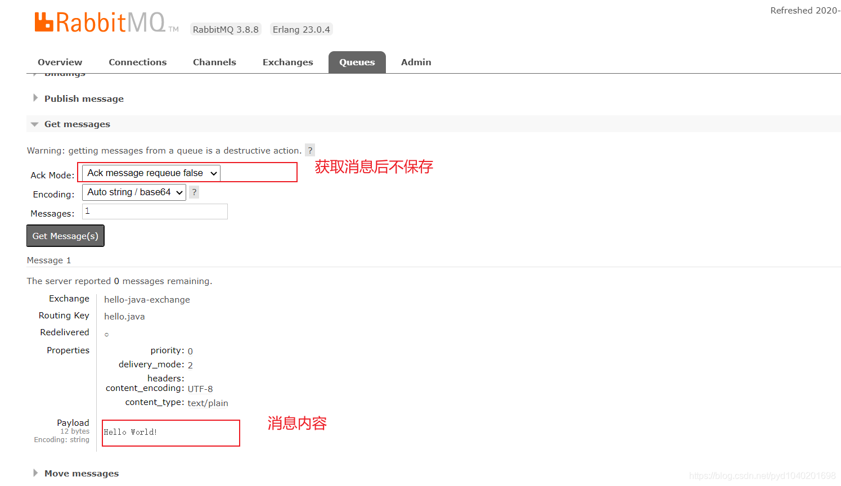841x486 pixels.
Task: Open the Encoding dropdown
Action: 134,192
